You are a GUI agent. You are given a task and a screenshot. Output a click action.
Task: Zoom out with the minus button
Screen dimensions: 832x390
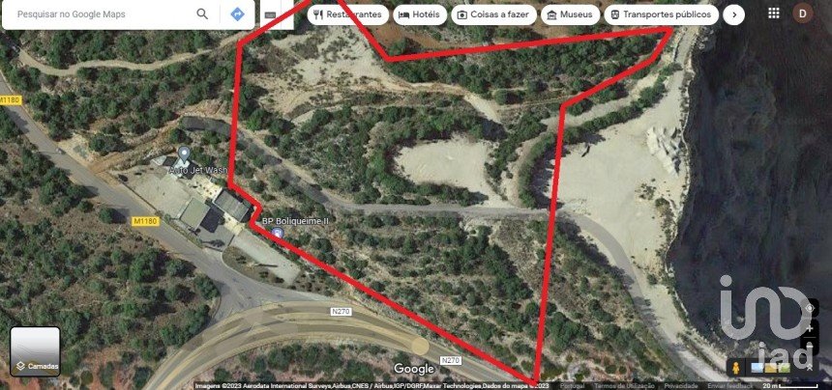[809, 347]
